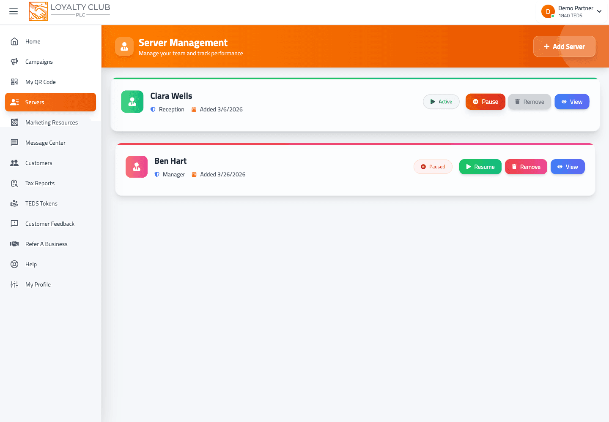
Task: Open Help page
Action: (50, 264)
